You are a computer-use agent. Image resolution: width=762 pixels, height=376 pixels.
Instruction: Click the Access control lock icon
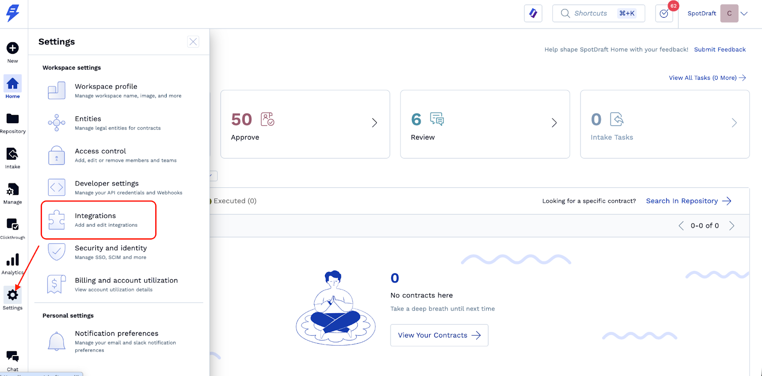[x=57, y=155]
